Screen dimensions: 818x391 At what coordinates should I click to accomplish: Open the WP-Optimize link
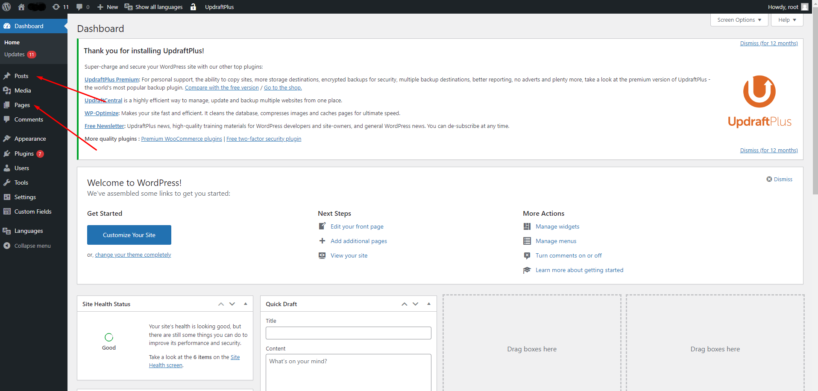[101, 113]
